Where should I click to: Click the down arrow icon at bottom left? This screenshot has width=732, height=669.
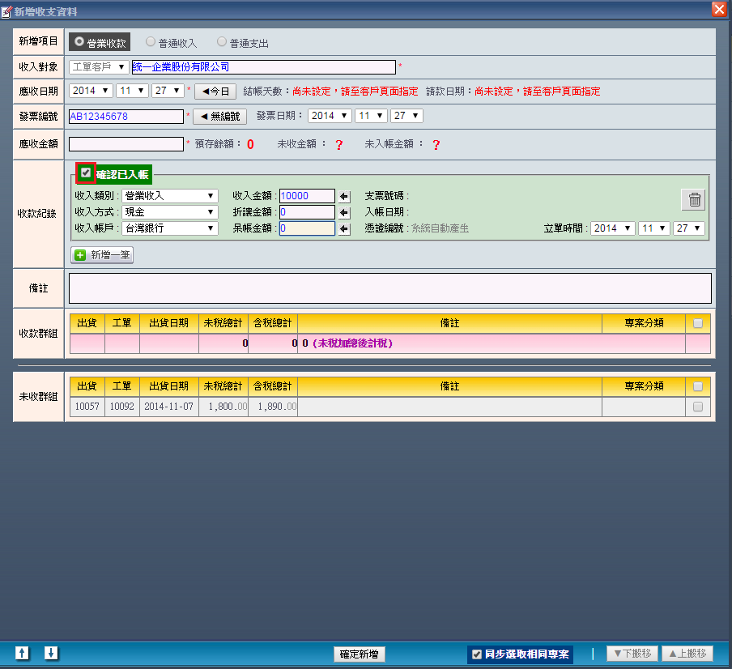click(x=51, y=653)
